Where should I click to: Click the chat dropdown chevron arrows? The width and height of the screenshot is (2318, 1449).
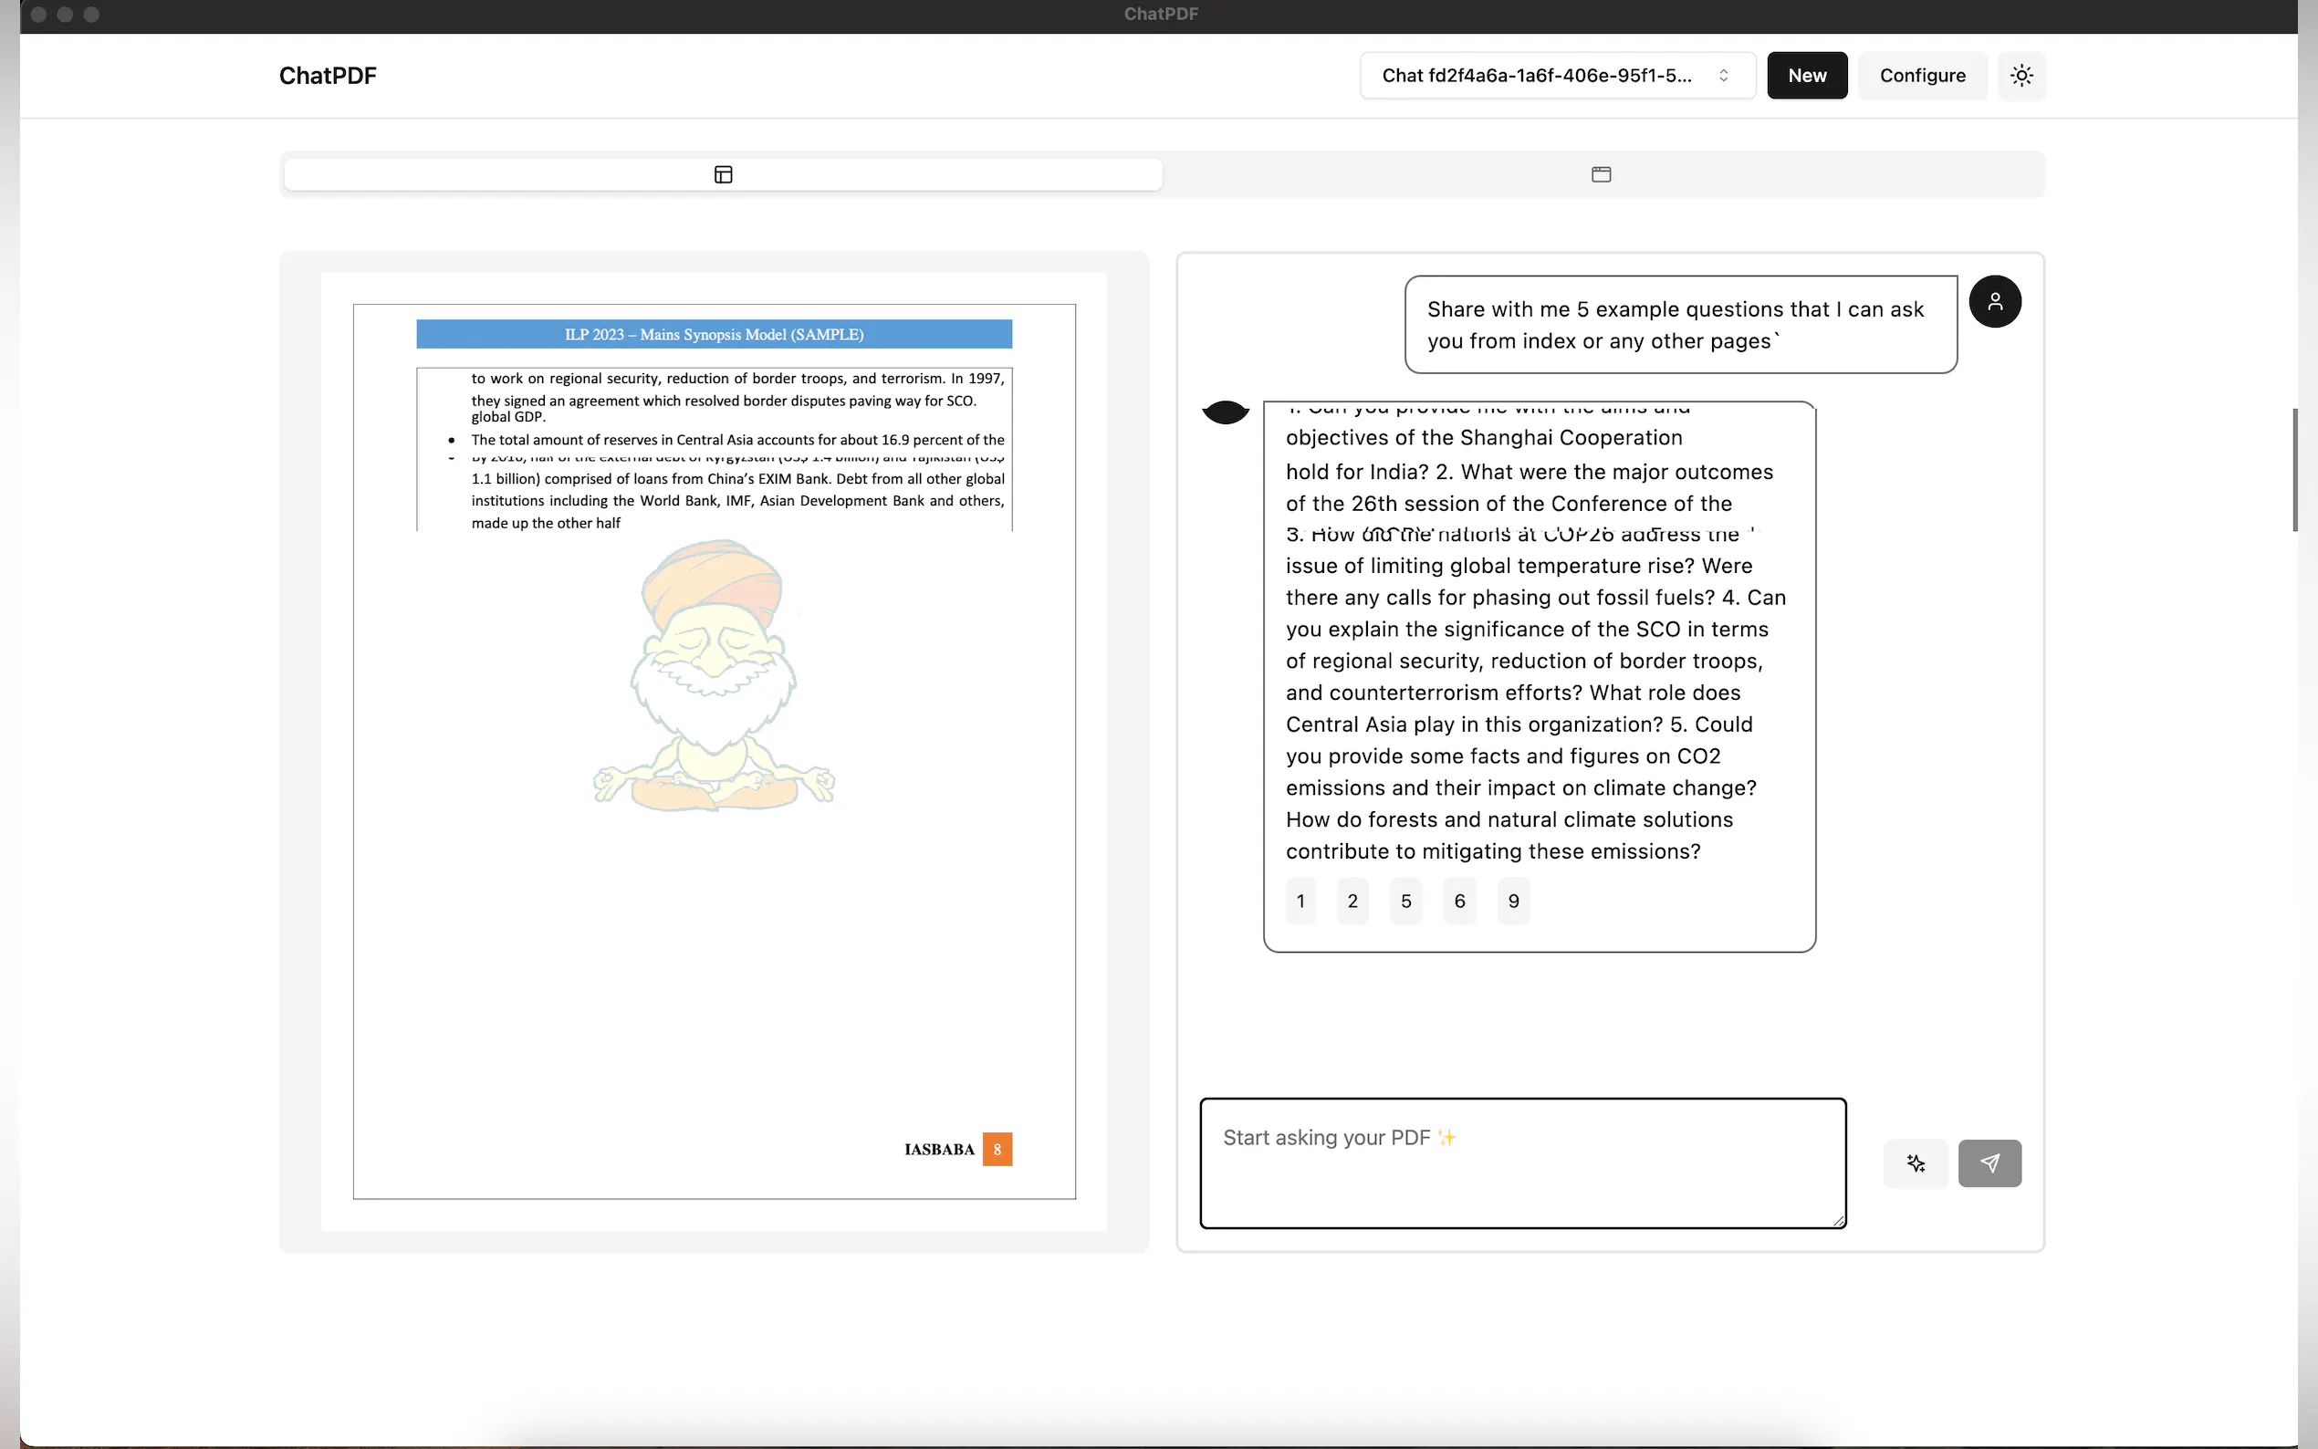pos(1723,76)
